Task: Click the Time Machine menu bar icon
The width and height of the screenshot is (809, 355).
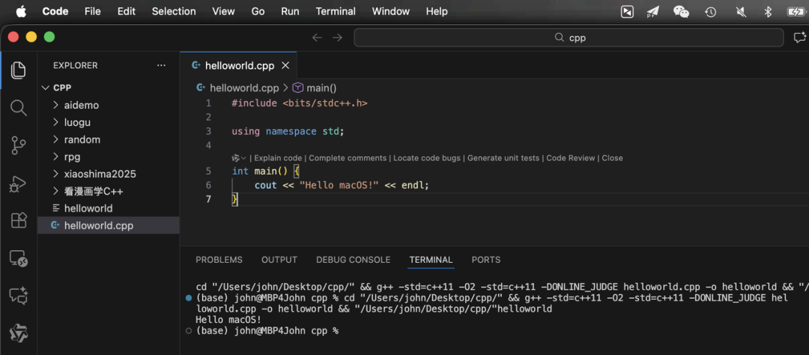Action: 711,11
